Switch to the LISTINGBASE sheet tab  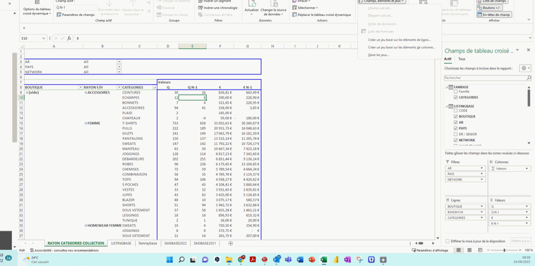pyautogui.click(x=121, y=243)
